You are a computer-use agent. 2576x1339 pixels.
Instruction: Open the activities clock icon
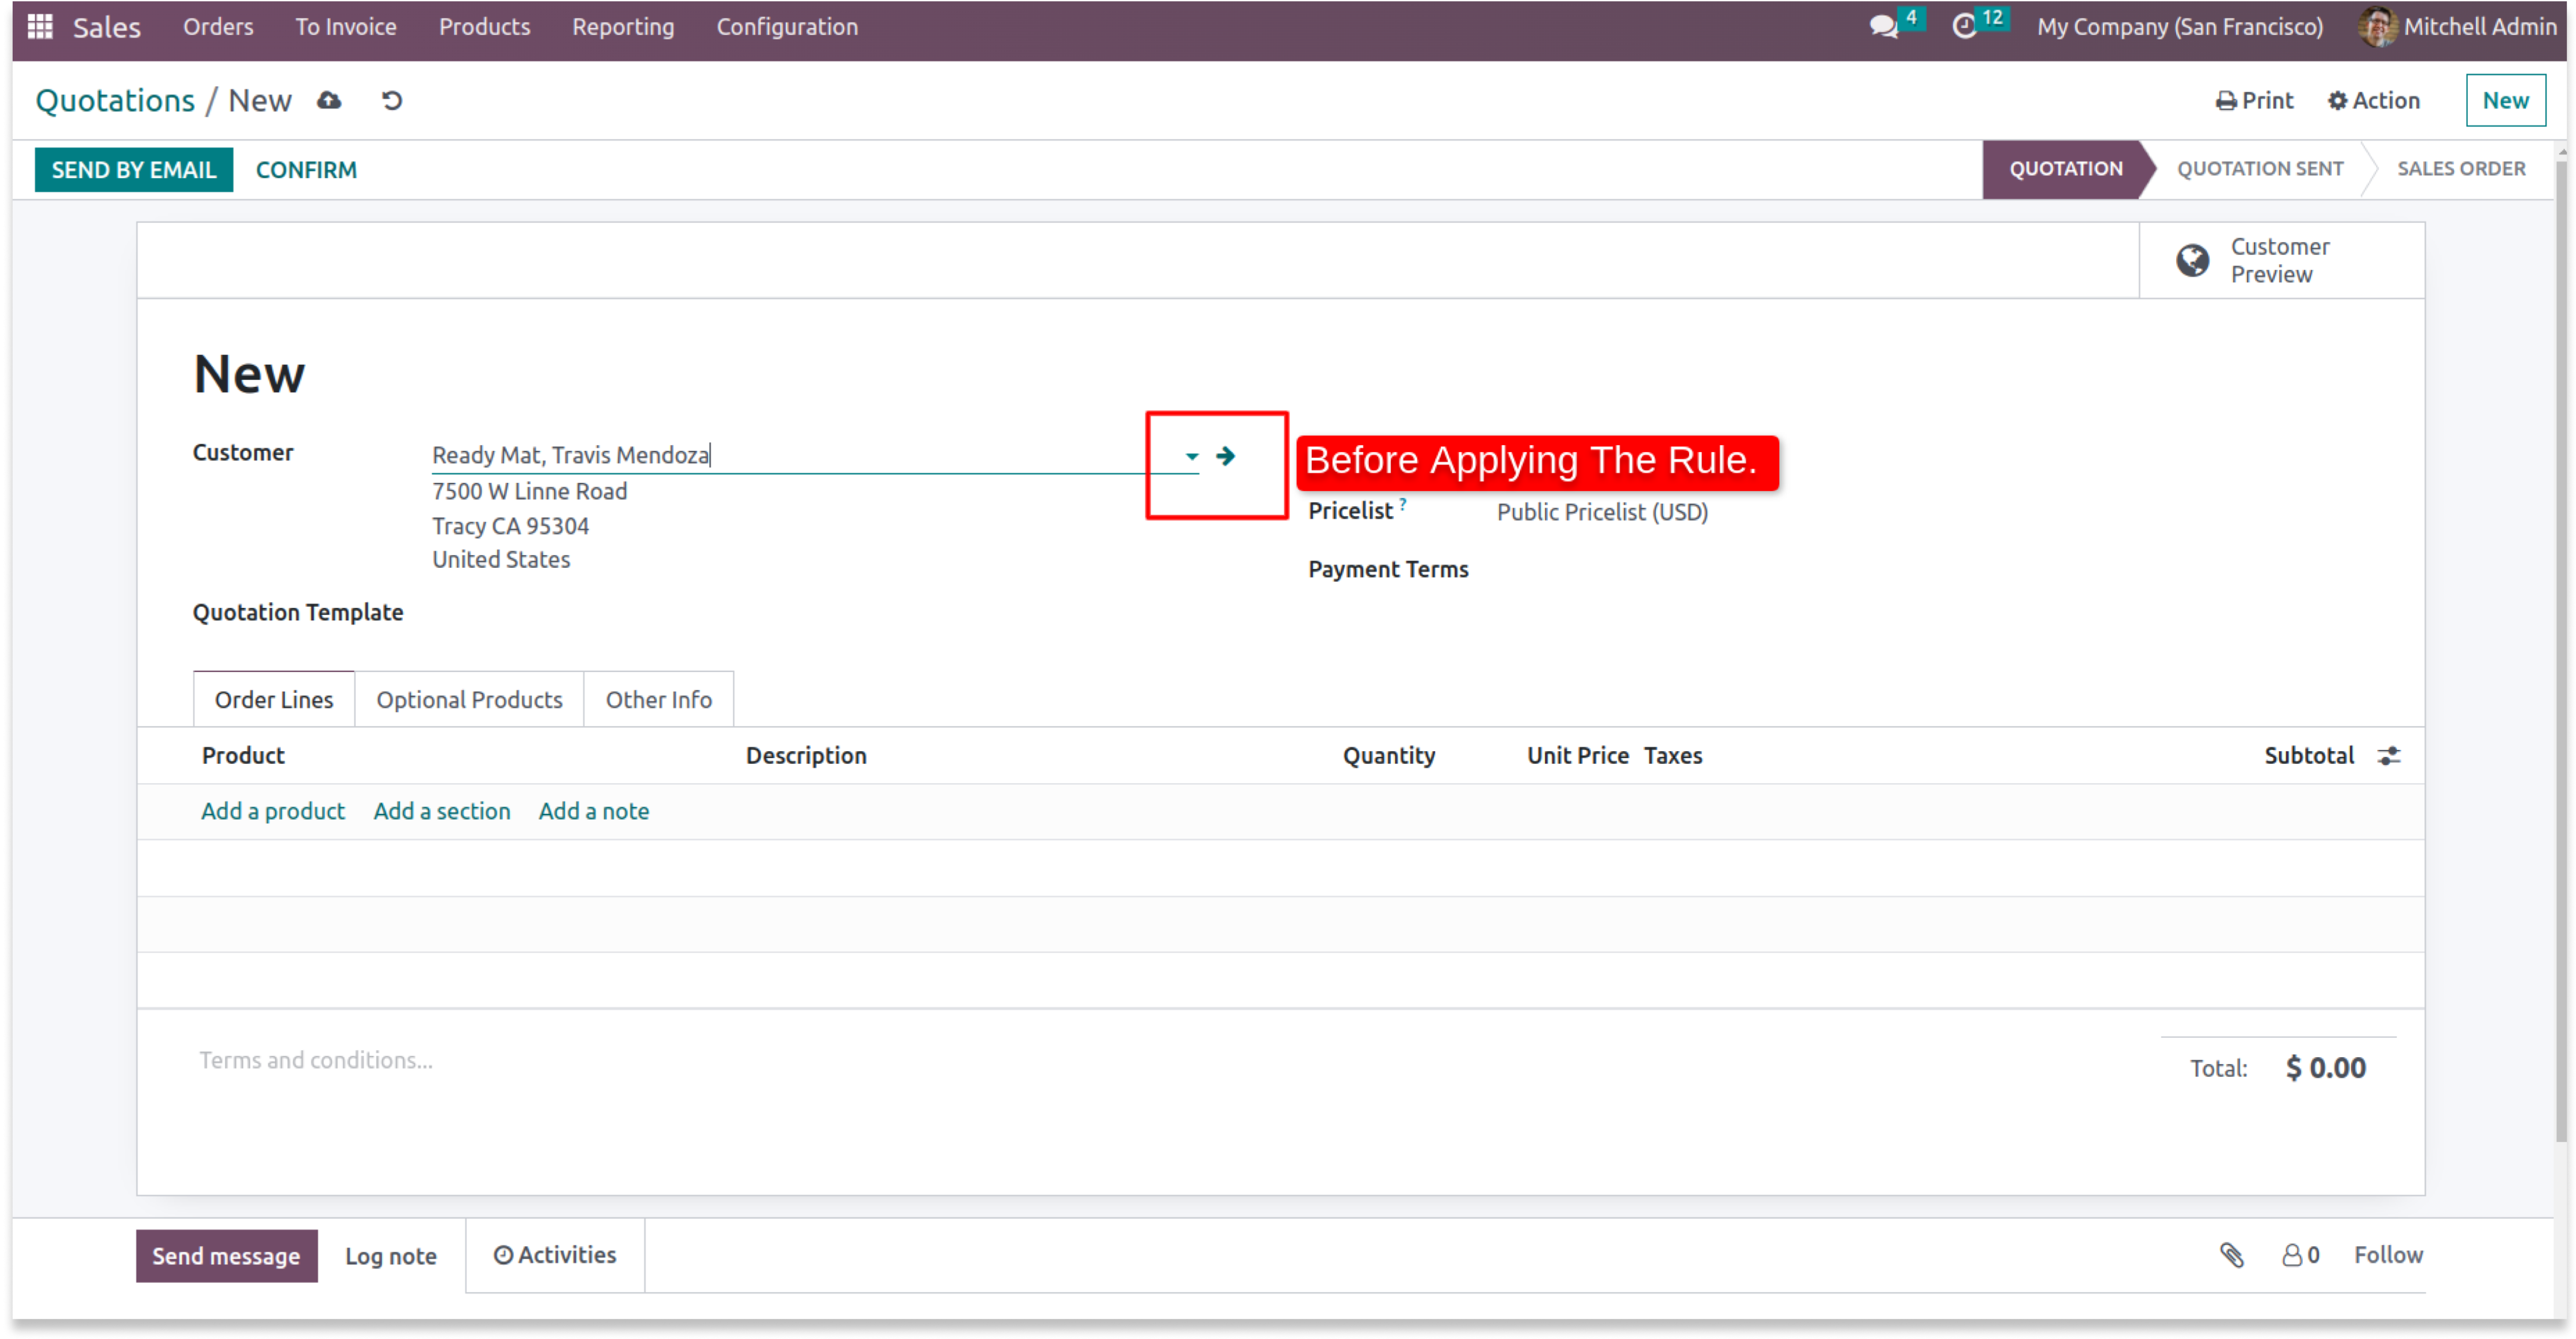[x=1964, y=27]
